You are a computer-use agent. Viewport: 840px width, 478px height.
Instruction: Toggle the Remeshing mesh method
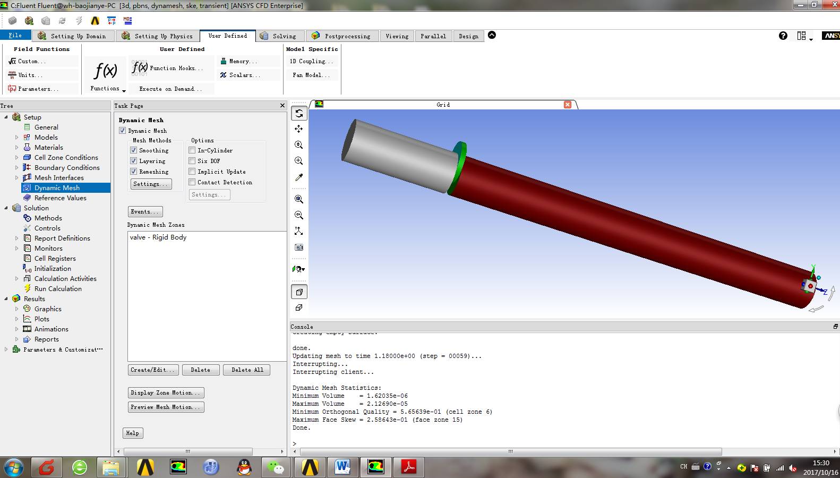click(134, 172)
